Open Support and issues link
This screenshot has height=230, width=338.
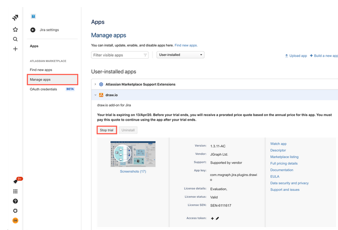[x=285, y=190]
